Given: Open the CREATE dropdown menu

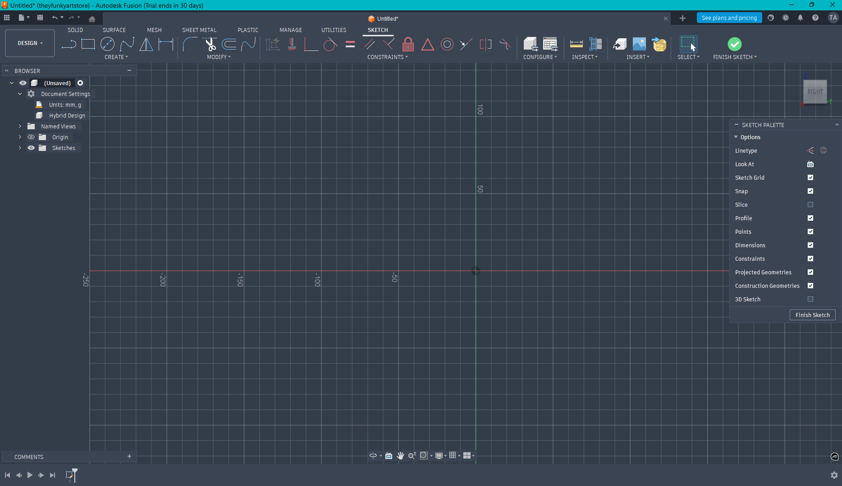Looking at the screenshot, I should [x=116, y=57].
